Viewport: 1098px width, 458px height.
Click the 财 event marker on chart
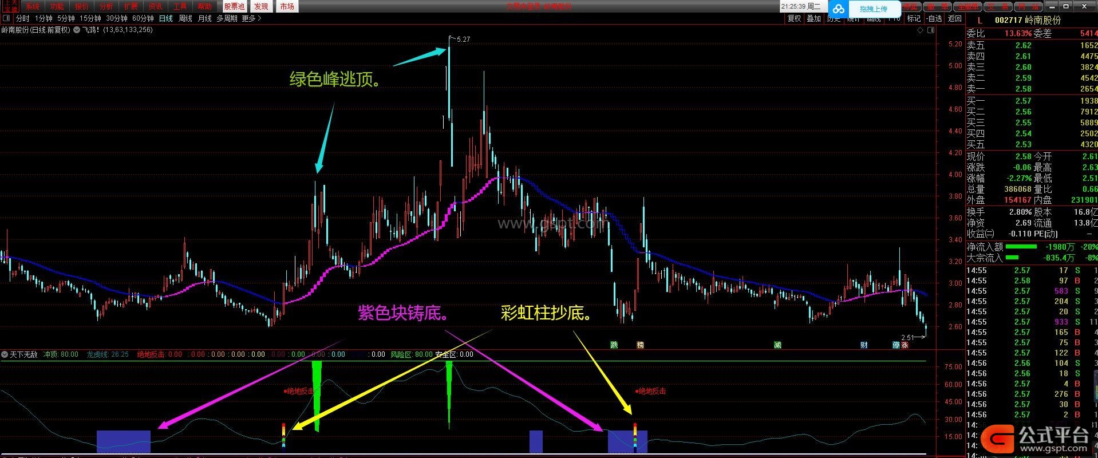click(863, 345)
